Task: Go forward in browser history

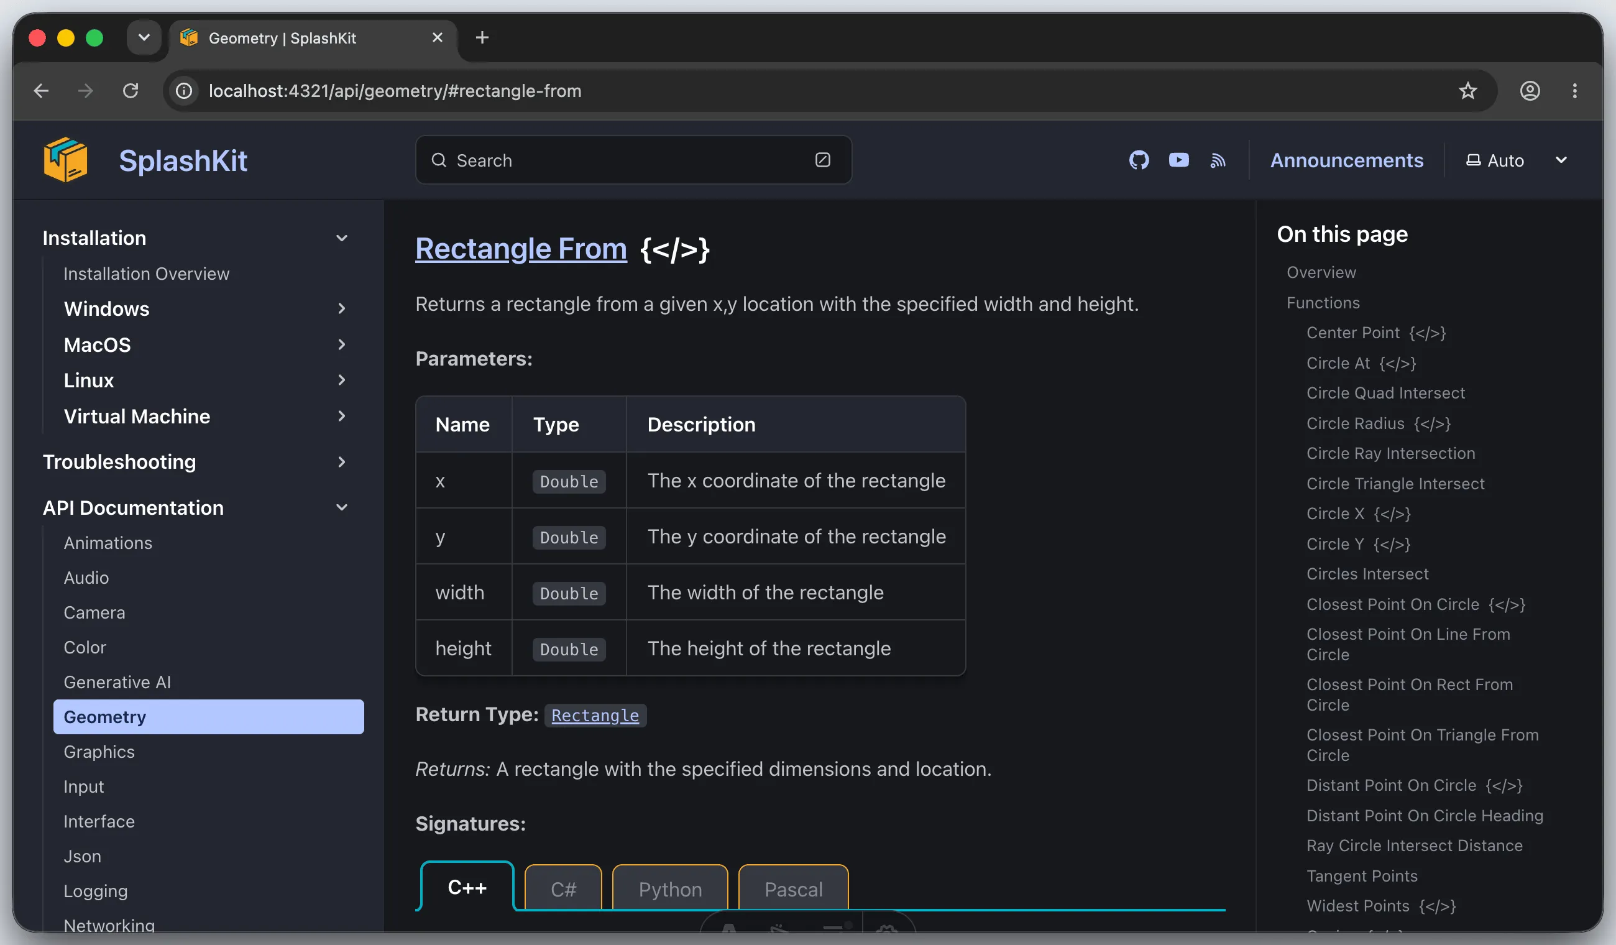Action: [85, 91]
